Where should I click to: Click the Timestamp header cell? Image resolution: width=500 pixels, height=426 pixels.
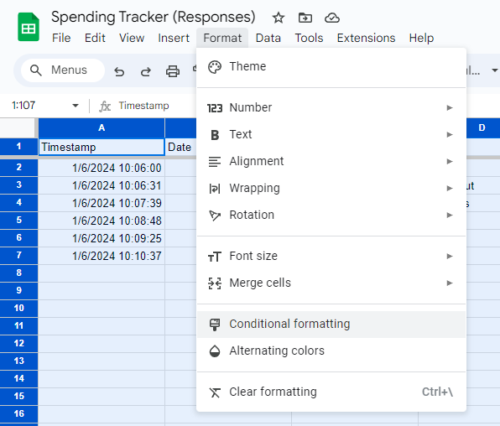click(x=102, y=147)
